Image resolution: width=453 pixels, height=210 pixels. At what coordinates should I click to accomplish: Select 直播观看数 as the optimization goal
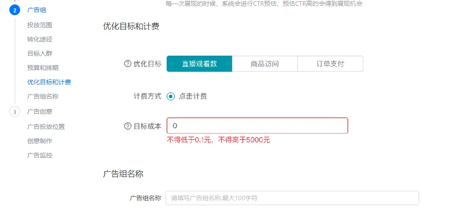pyautogui.click(x=199, y=64)
